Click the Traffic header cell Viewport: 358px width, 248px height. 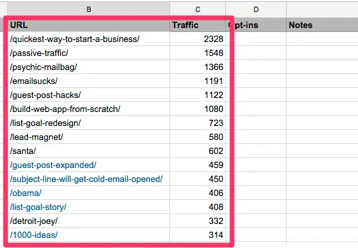pos(198,25)
